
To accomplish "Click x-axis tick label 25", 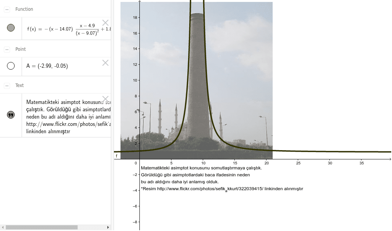I will 298,163.
